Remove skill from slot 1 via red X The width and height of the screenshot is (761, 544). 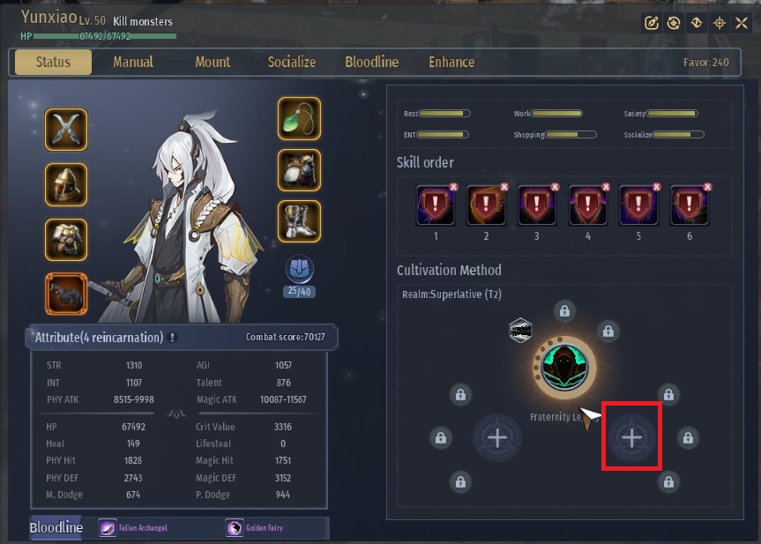tap(453, 187)
